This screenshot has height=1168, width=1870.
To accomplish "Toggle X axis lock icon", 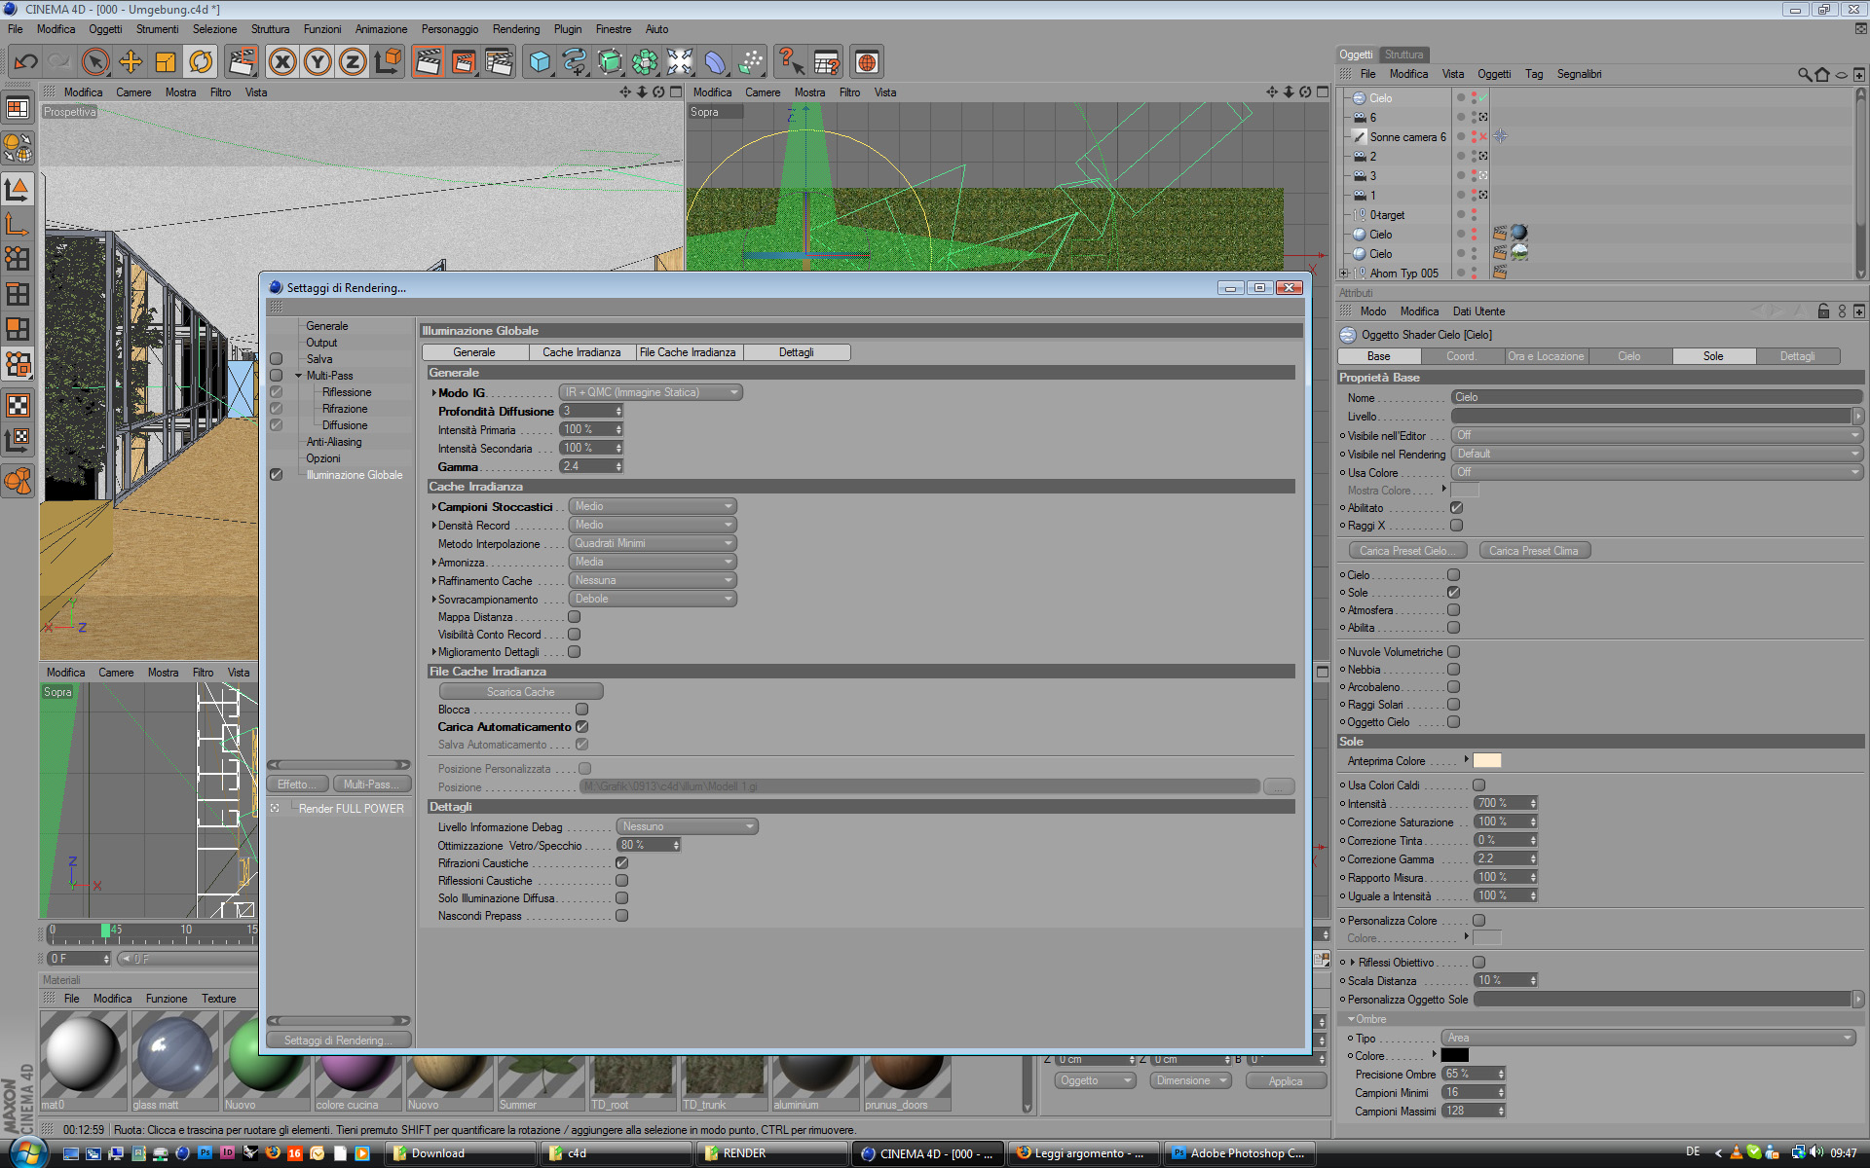I will click(x=282, y=62).
